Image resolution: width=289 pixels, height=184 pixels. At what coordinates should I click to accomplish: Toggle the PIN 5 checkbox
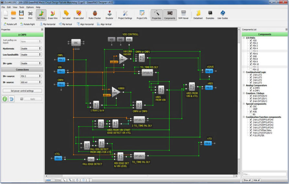(251, 51)
